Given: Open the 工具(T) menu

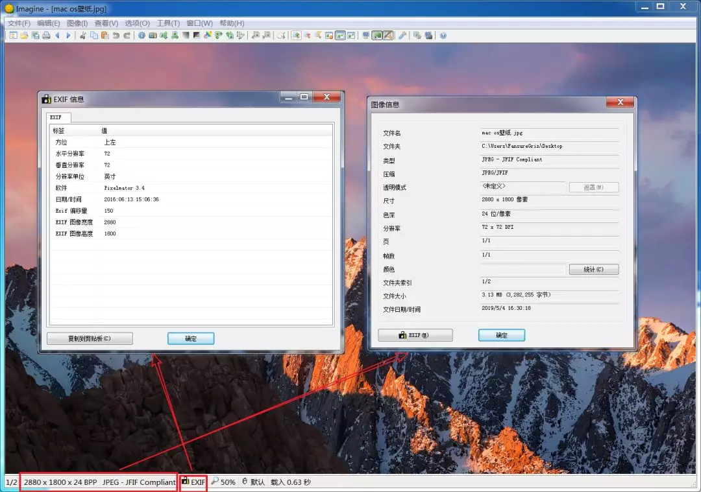Looking at the screenshot, I should pos(168,23).
